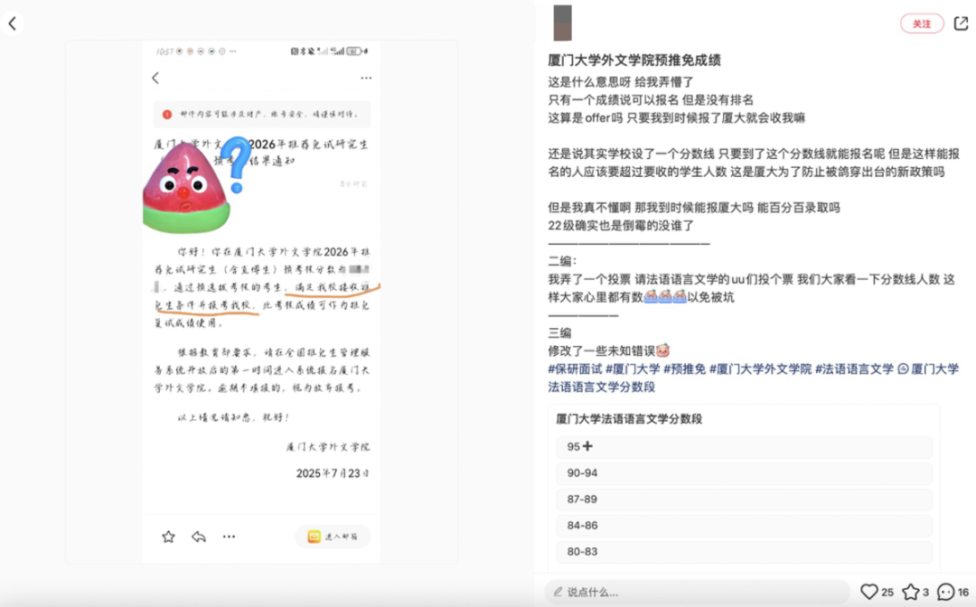
Task: Open comments via the speech bubble icon
Action: (945, 593)
